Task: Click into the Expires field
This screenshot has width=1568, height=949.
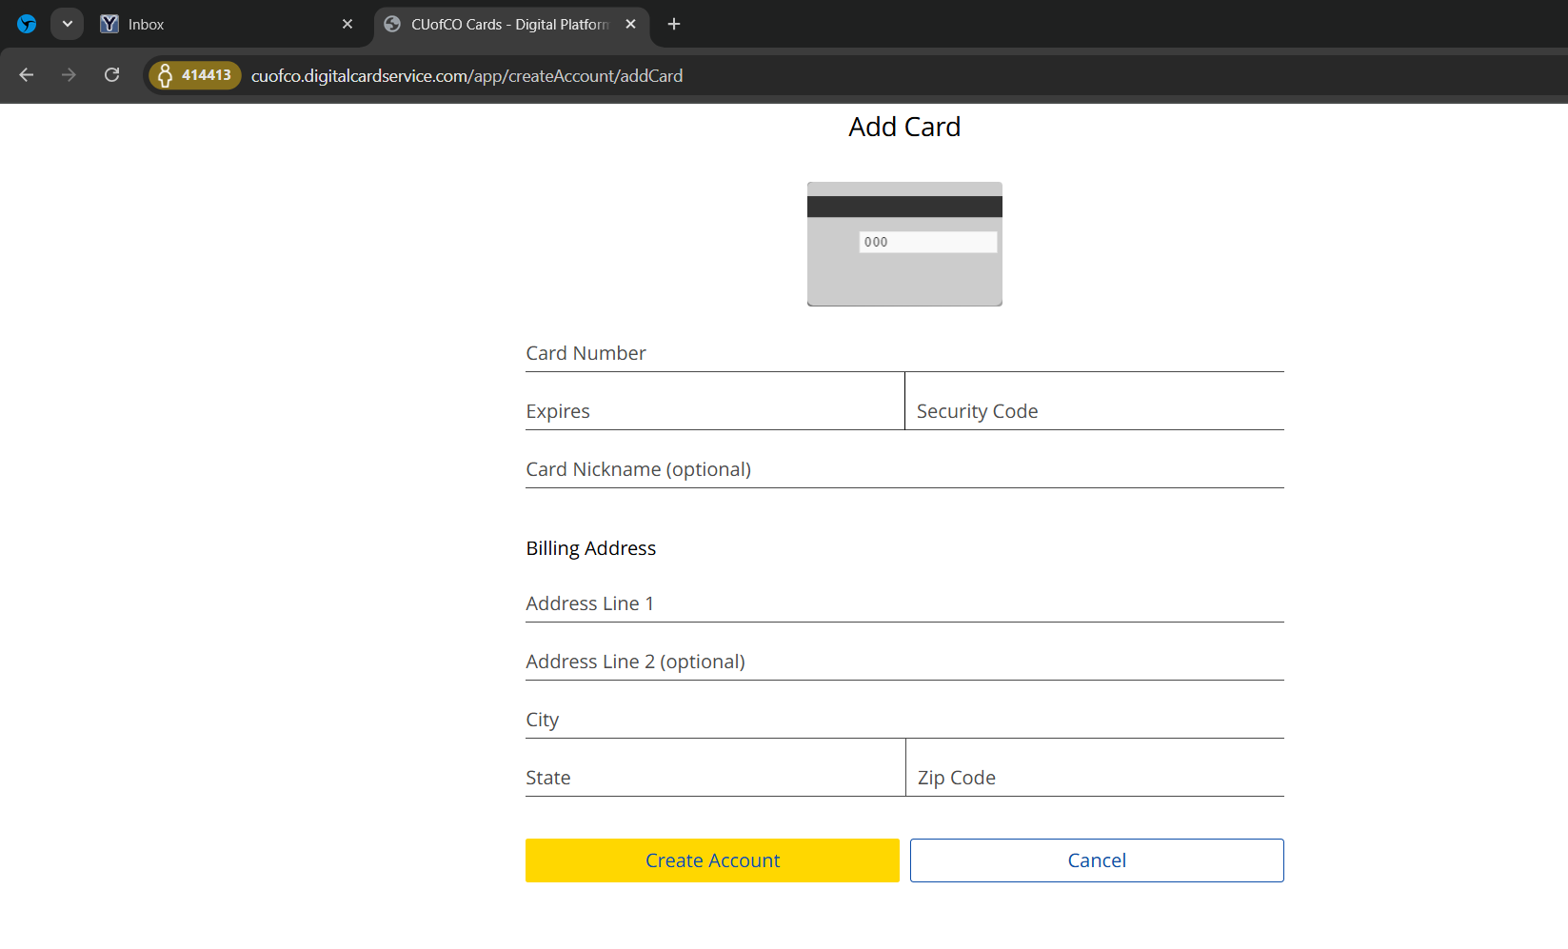Action: (714, 412)
